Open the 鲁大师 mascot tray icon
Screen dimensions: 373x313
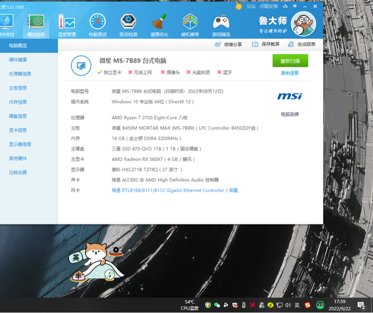262,305
